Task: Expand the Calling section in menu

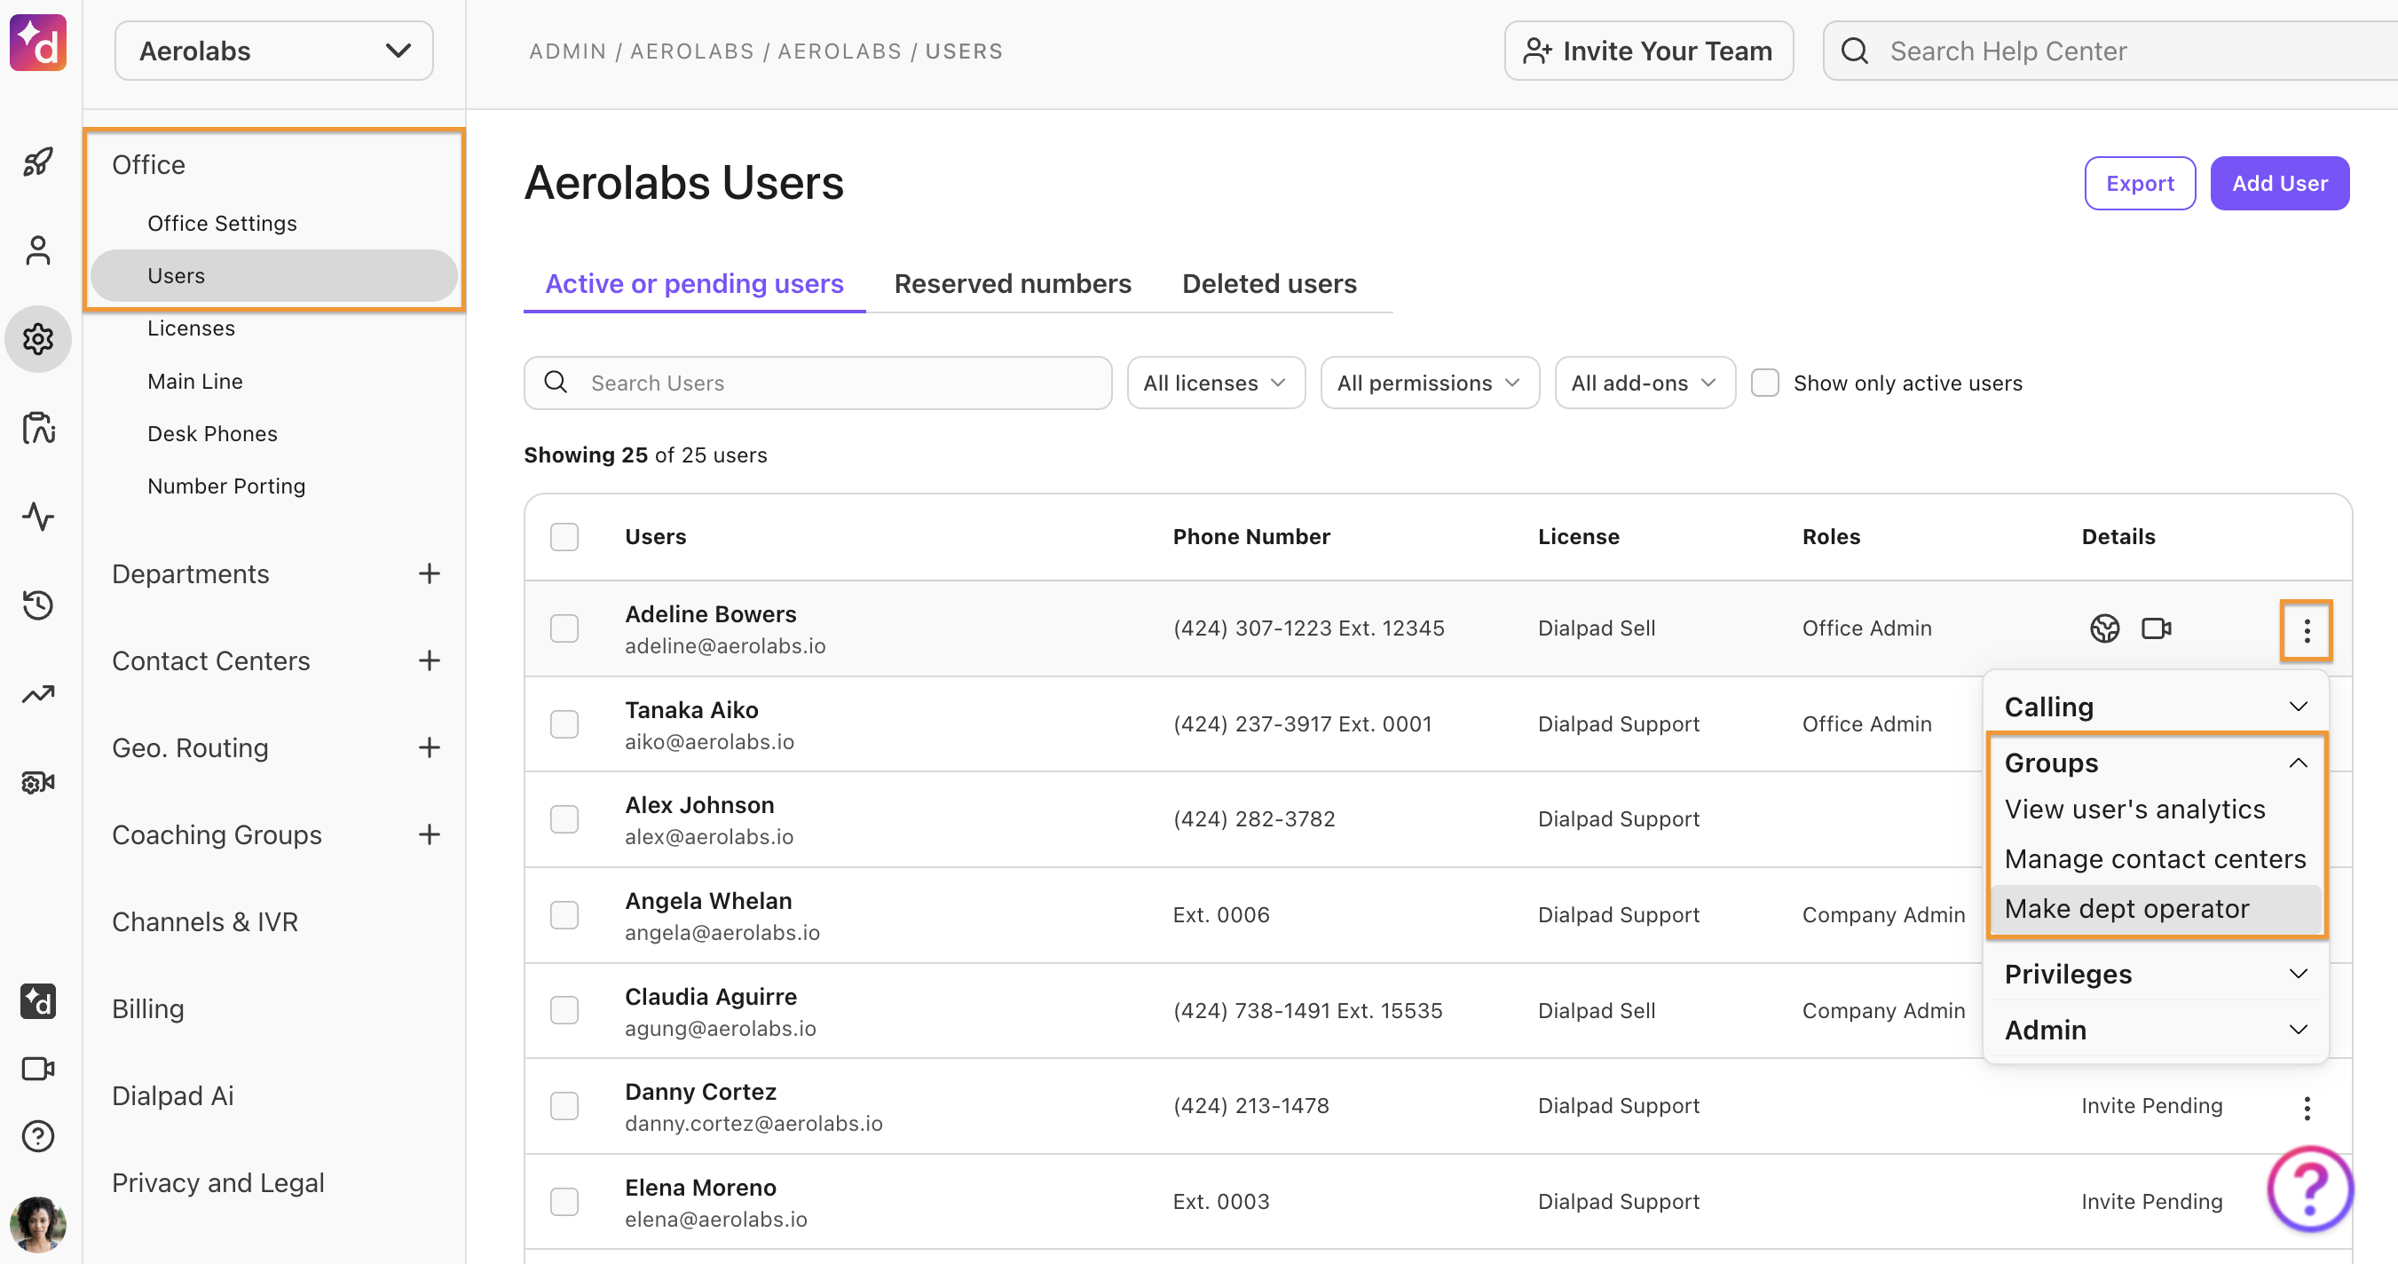Action: click(x=2156, y=707)
